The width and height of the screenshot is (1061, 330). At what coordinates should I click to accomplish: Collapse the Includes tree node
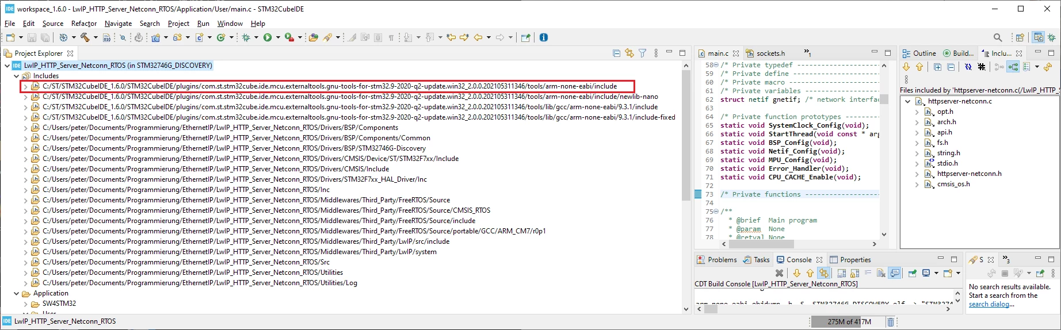16,76
